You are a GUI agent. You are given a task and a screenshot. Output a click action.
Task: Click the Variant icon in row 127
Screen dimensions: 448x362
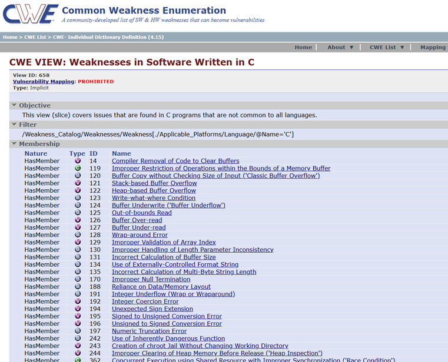point(78,227)
